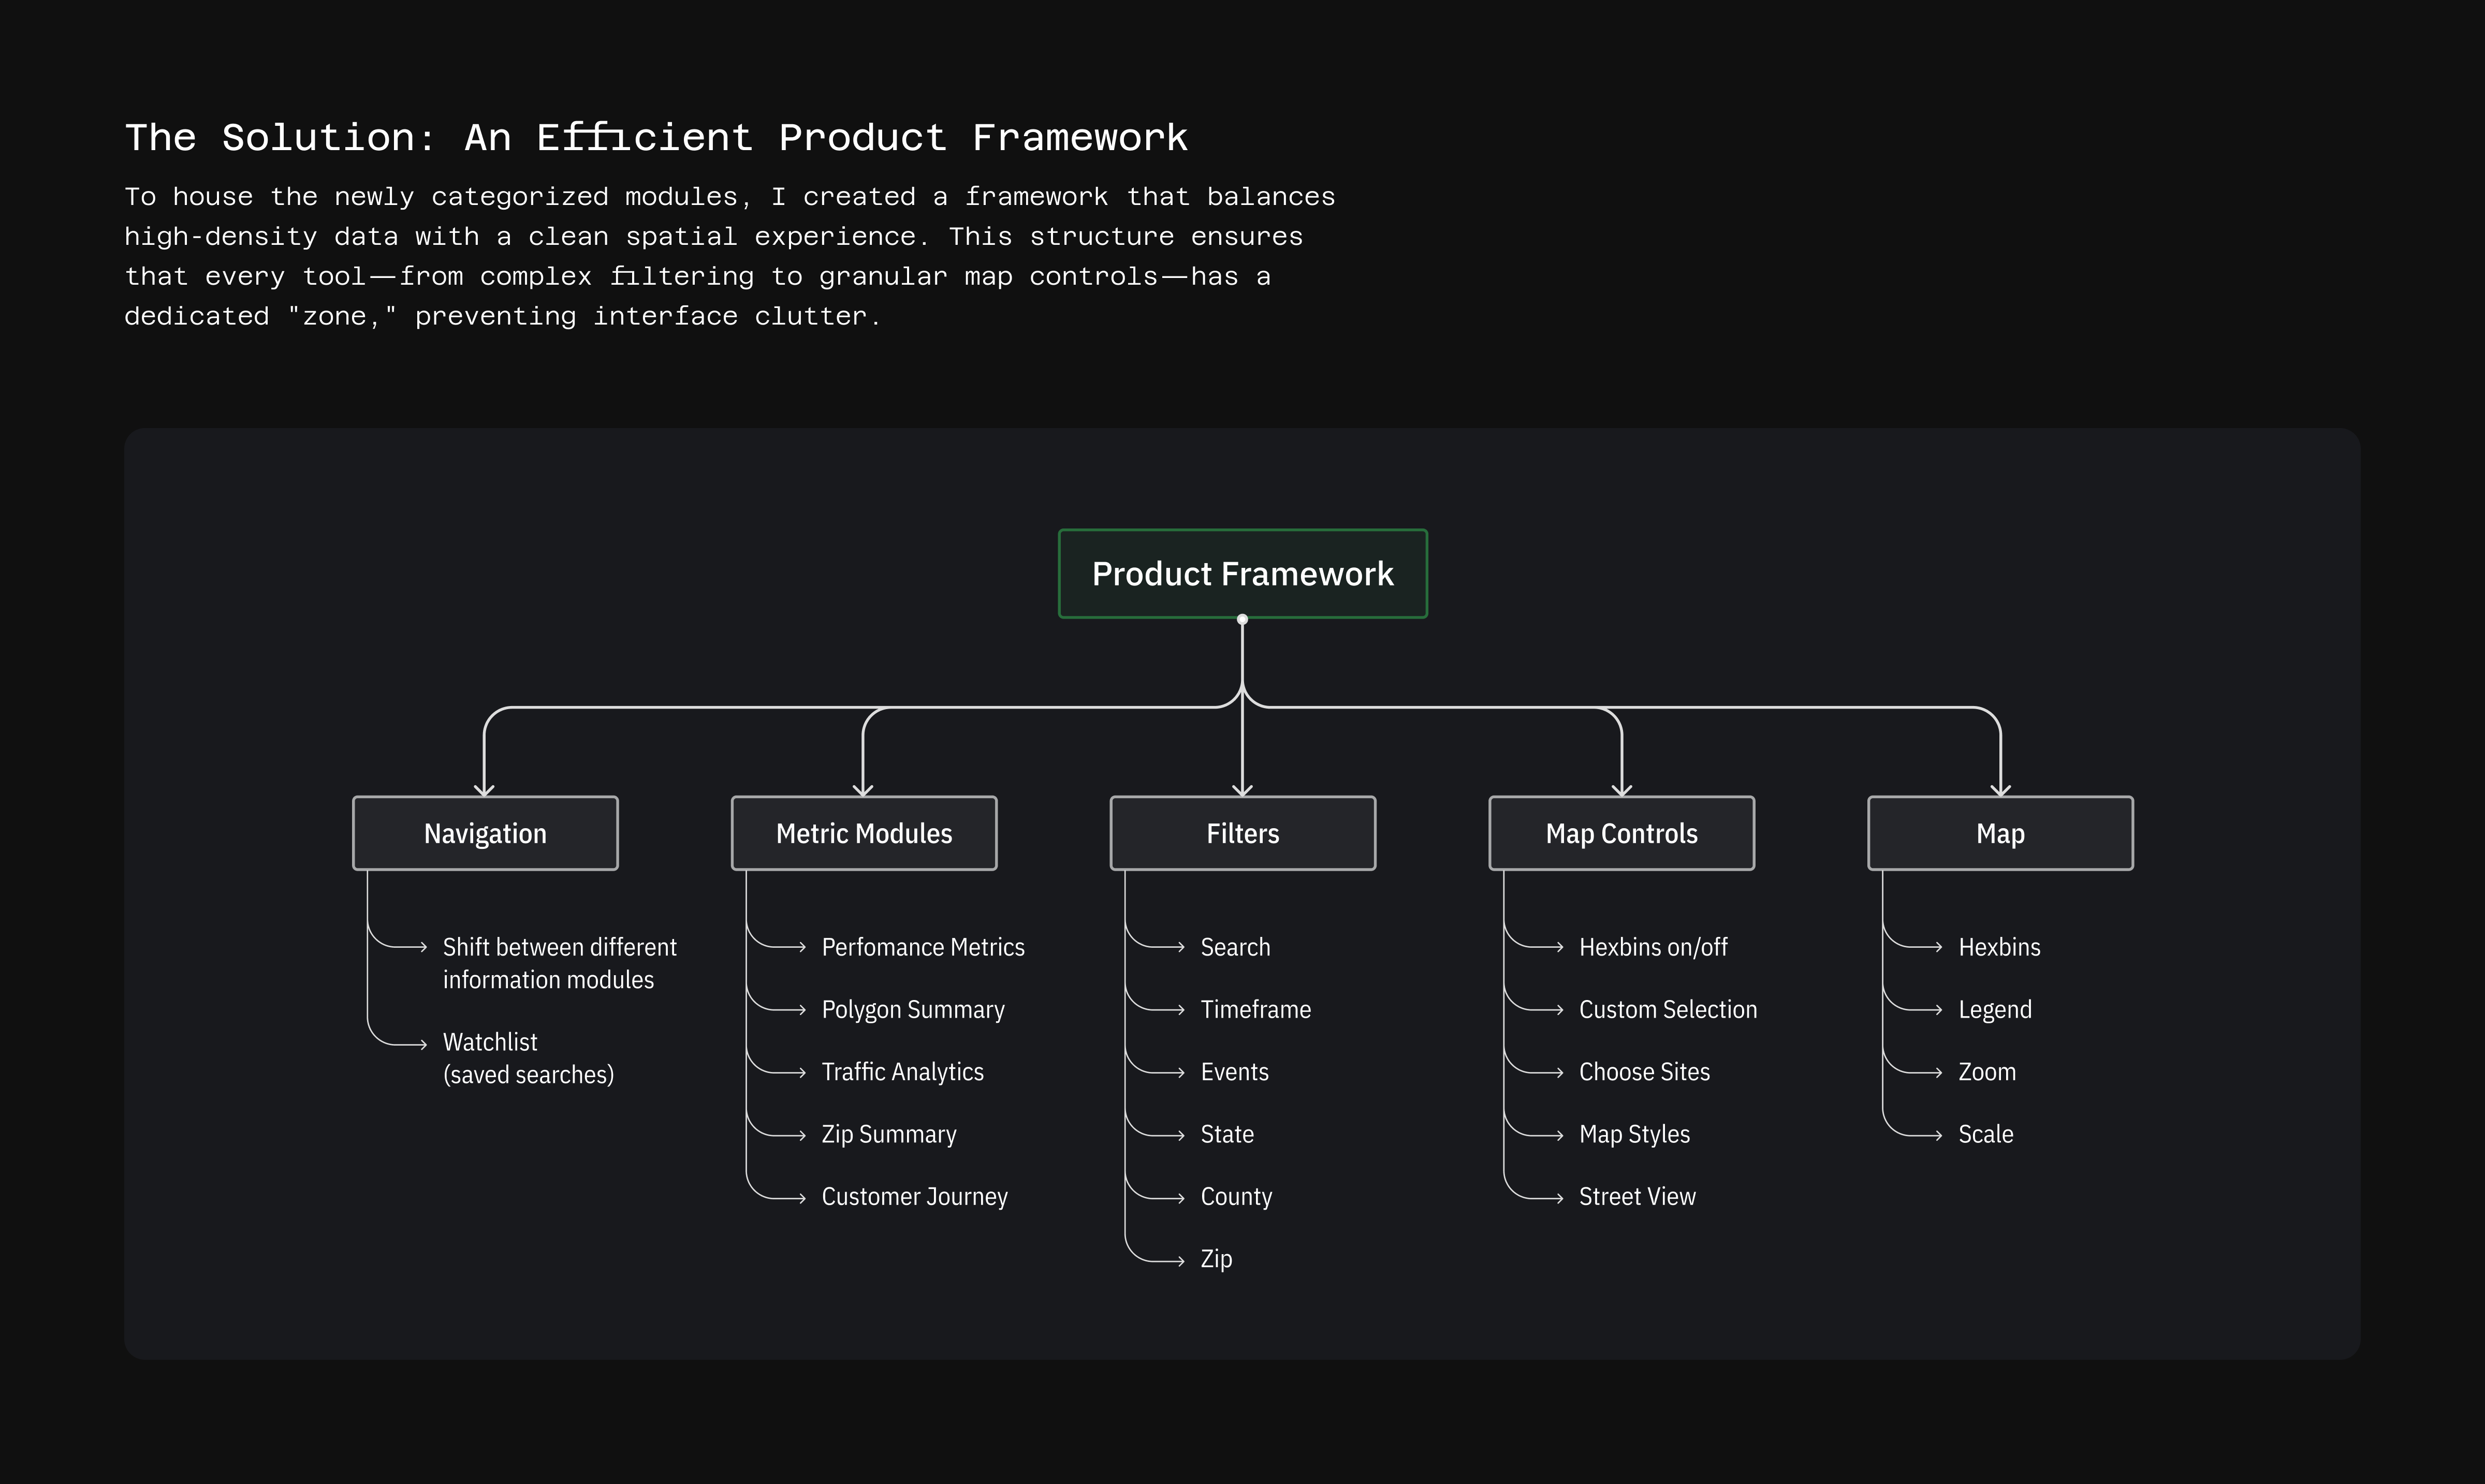
Task: Select the Navigation branch node
Action: pyautogui.click(x=485, y=832)
